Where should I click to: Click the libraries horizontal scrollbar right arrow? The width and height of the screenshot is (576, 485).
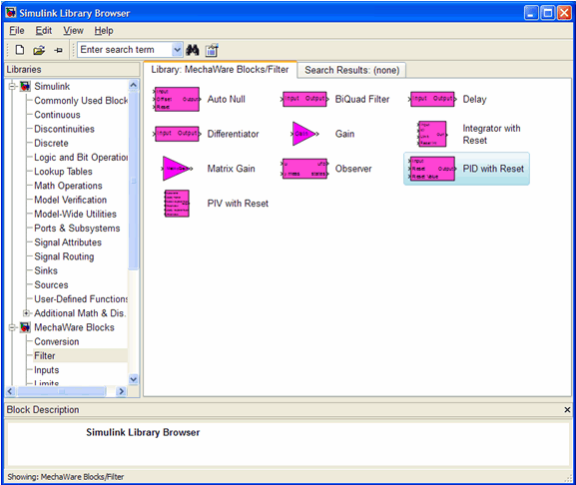(x=121, y=392)
